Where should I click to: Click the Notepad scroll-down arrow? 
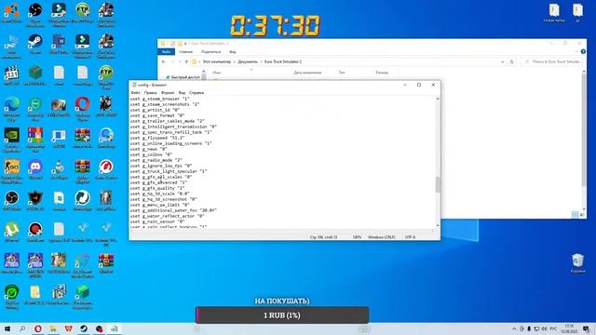(x=438, y=225)
